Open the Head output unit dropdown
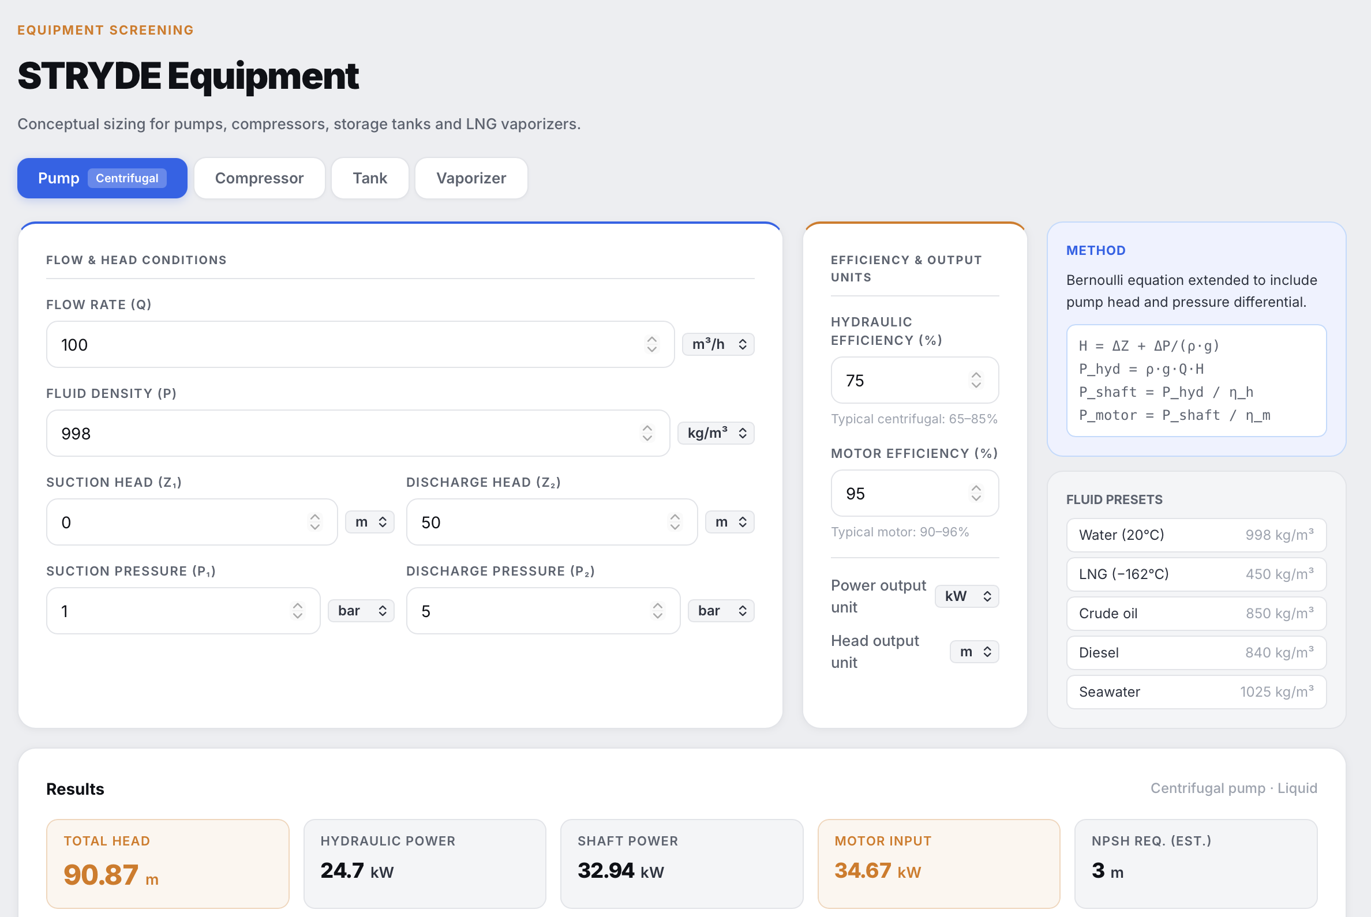1371x917 pixels. (x=973, y=652)
